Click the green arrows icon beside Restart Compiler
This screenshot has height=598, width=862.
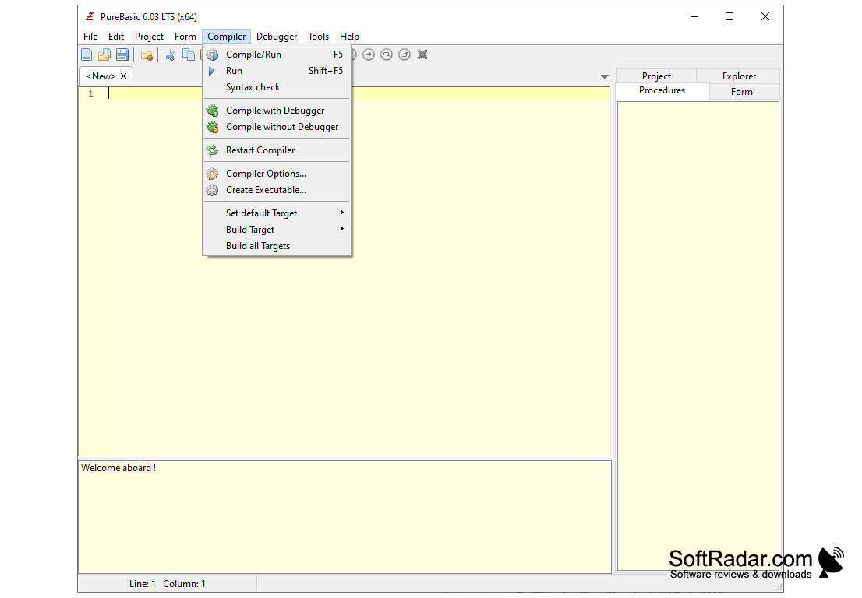(x=212, y=150)
